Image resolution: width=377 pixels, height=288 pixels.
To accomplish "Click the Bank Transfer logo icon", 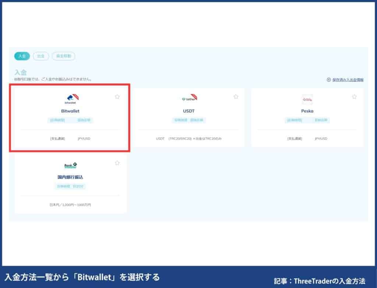I will click(71, 165).
